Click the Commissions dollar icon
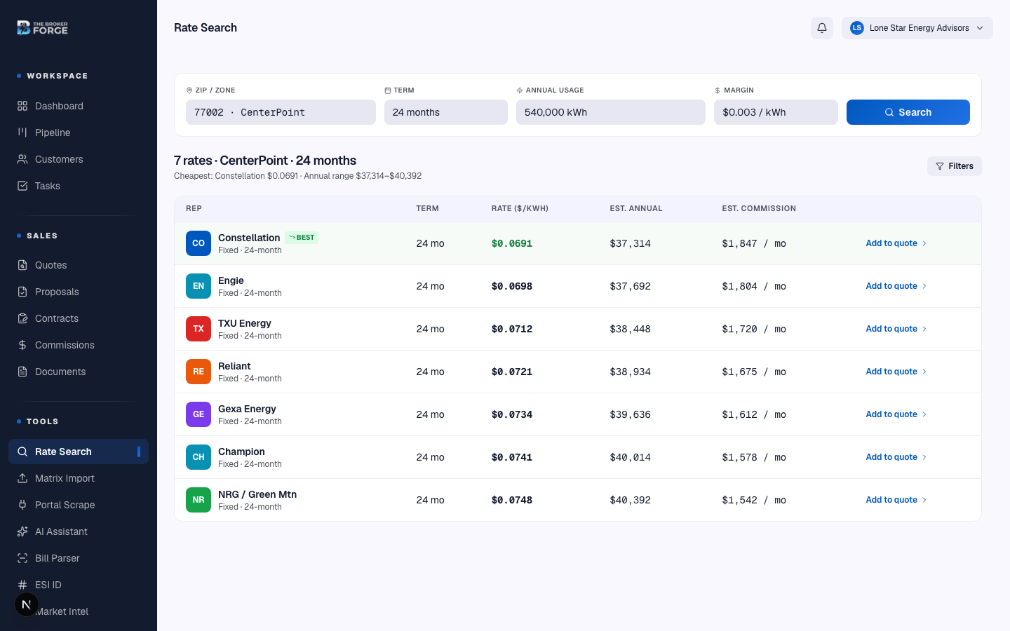Viewport: 1010px width, 631px height. (22, 345)
